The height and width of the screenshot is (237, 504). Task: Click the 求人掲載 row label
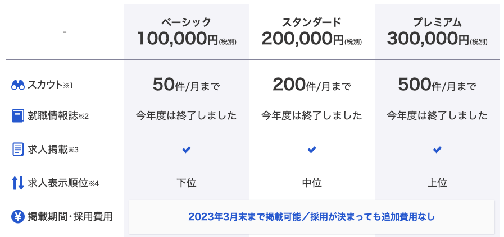(x=53, y=150)
